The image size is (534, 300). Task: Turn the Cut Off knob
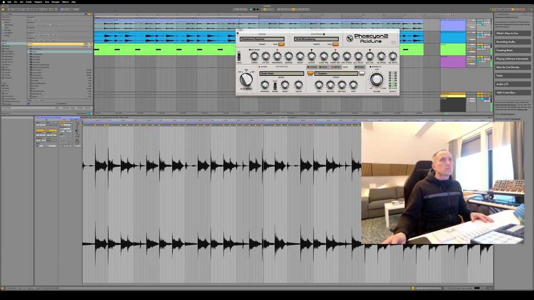click(266, 56)
